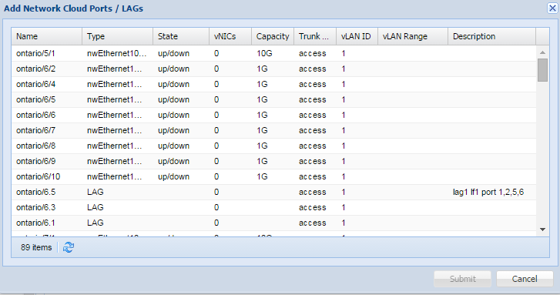The height and width of the screenshot is (295, 560).
Task: Click vLAN ID 1 in ontario/6.5 row
Action: click(x=344, y=192)
